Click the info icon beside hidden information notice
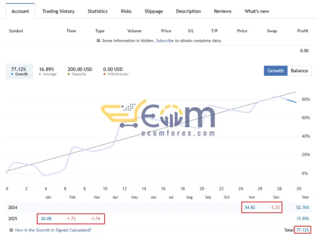The width and height of the screenshot is (316, 235). tap(98, 41)
